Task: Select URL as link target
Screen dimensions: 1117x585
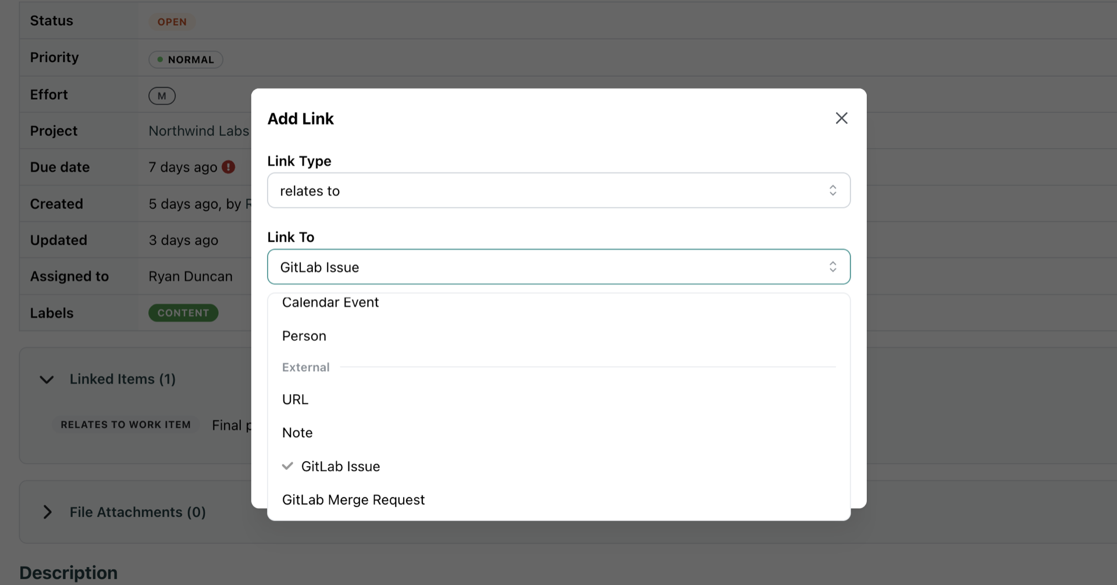Action: click(x=558, y=399)
